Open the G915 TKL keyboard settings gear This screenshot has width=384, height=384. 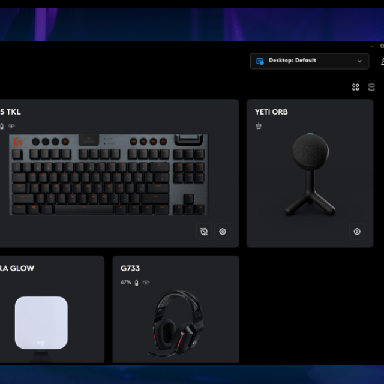pyautogui.click(x=223, y=232)
